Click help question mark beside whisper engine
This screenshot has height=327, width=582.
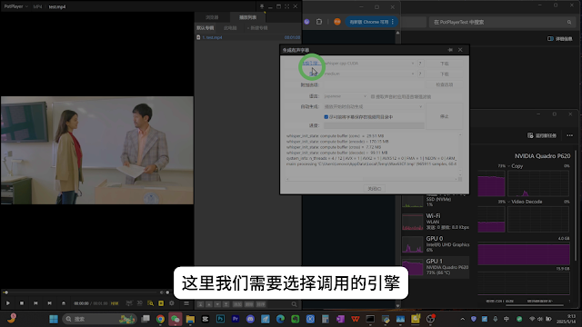420,64
